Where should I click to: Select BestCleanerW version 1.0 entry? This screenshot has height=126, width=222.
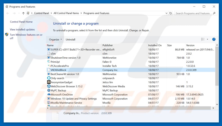pos(65,74)
